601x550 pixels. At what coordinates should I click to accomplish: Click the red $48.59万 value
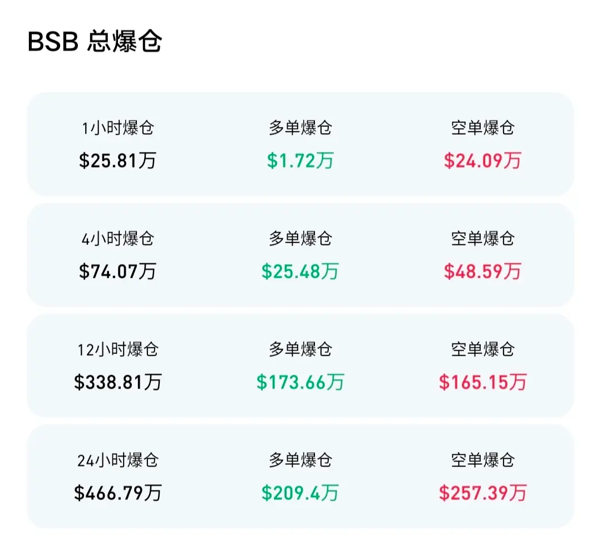coord(482,271)
